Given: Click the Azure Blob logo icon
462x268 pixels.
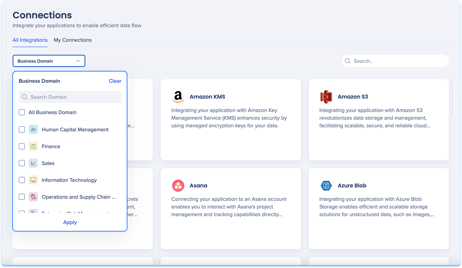Looking at the screenshot, I should [x=326, y=186].
